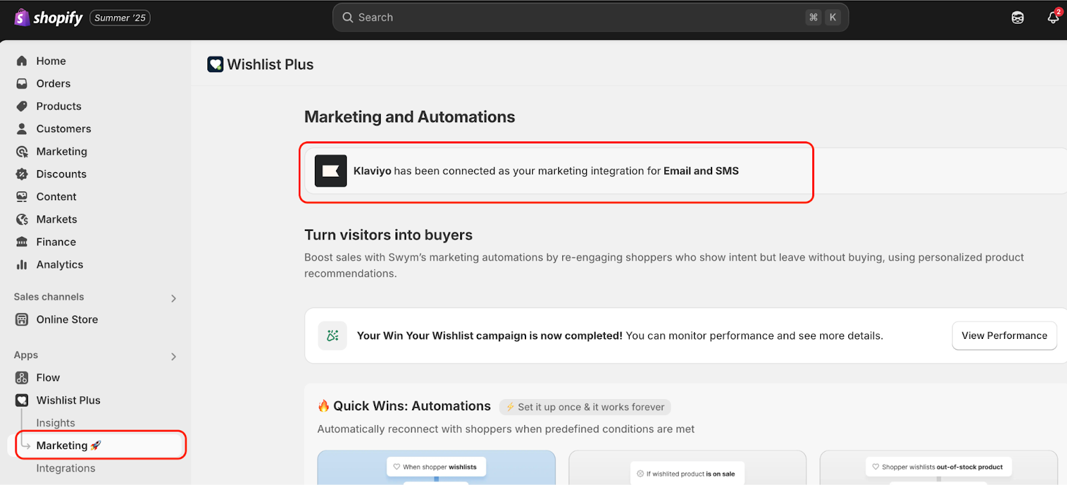Open Discounts page

coord(61,174)
